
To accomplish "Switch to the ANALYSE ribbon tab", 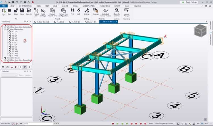I will (65, 6).
